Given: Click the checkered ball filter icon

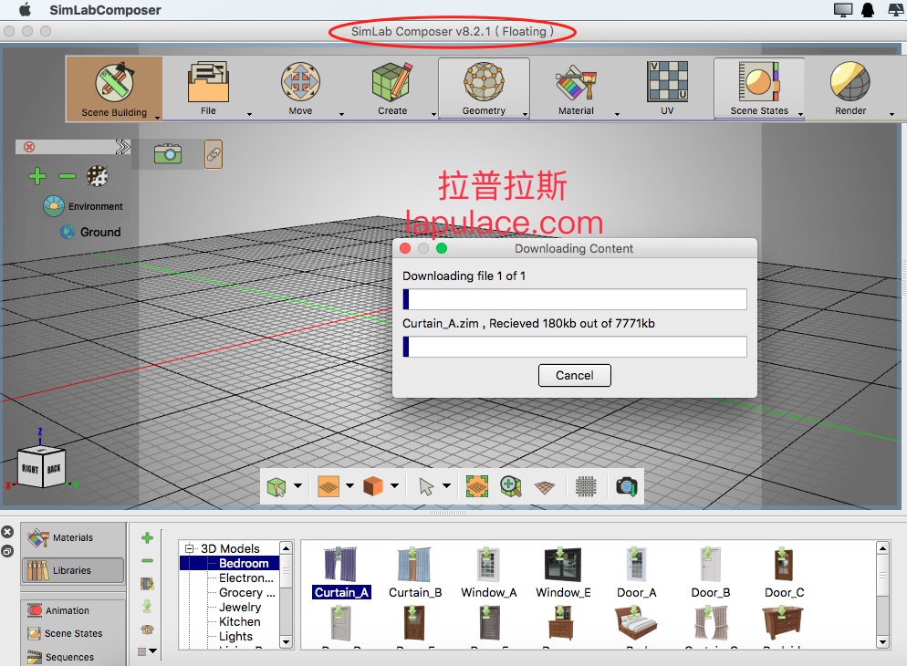Looking at the screenshot, I should 97,176.
